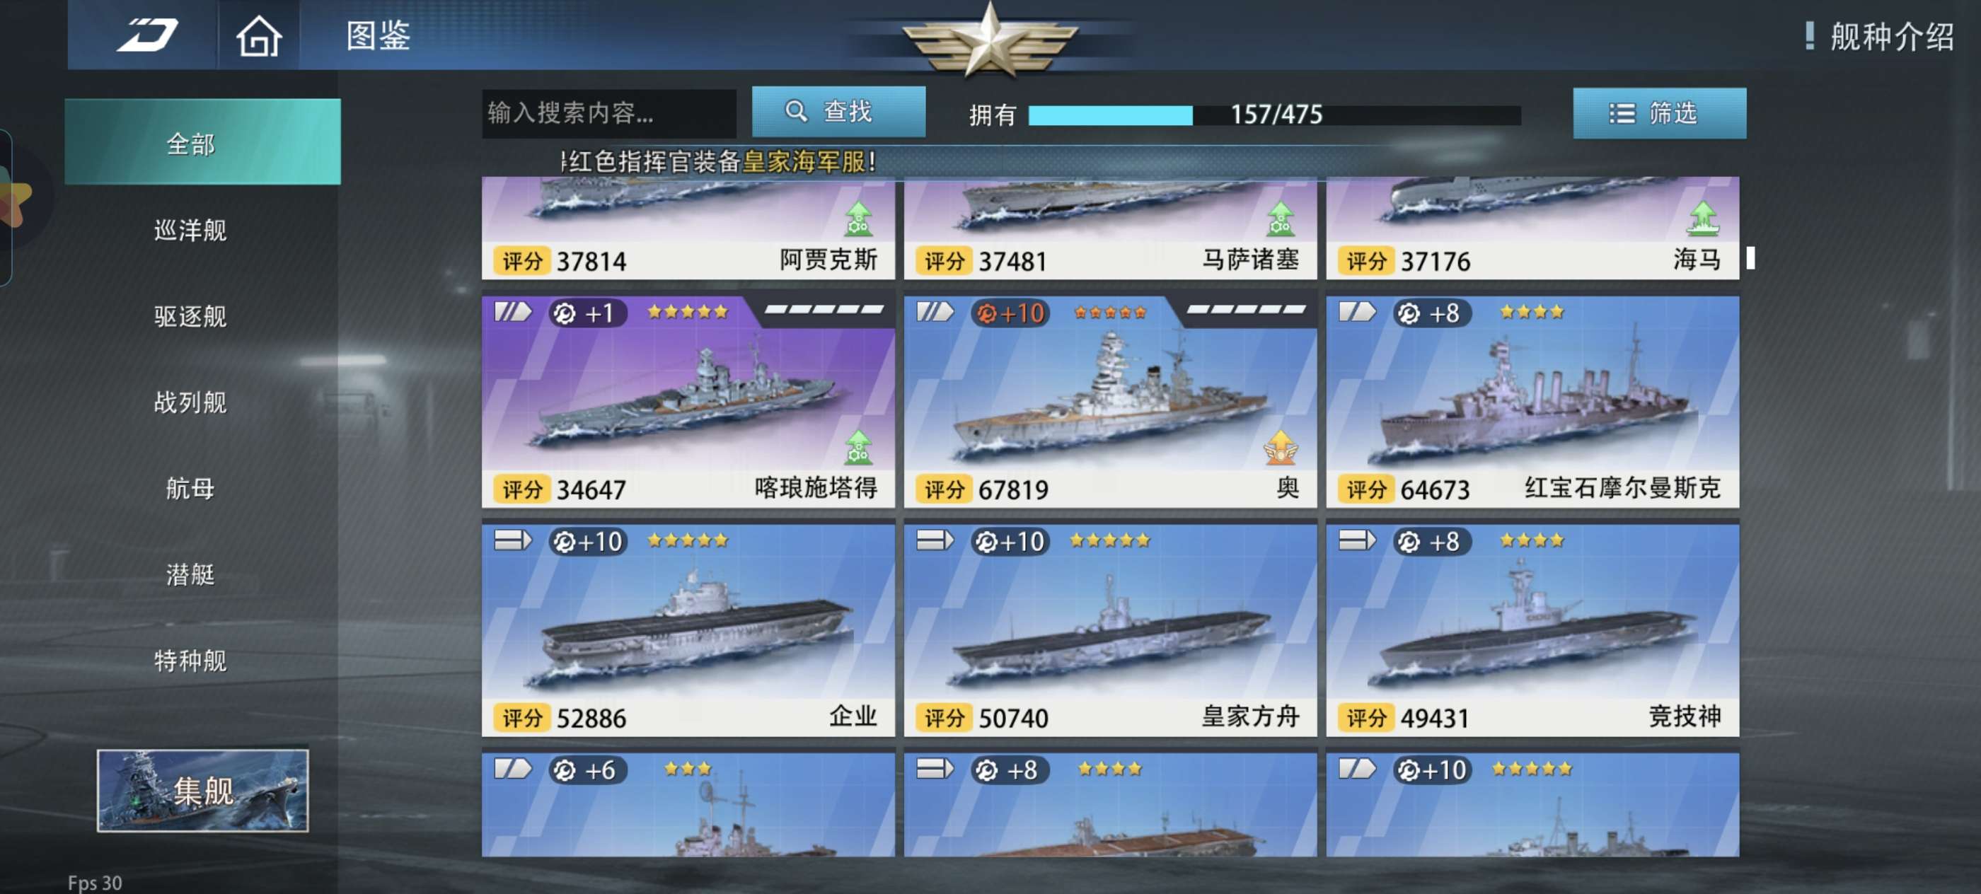The height and width of the screenshot is (894, 1981).
Task: Click the 查找 search button
Action: [x=838, y=112]
